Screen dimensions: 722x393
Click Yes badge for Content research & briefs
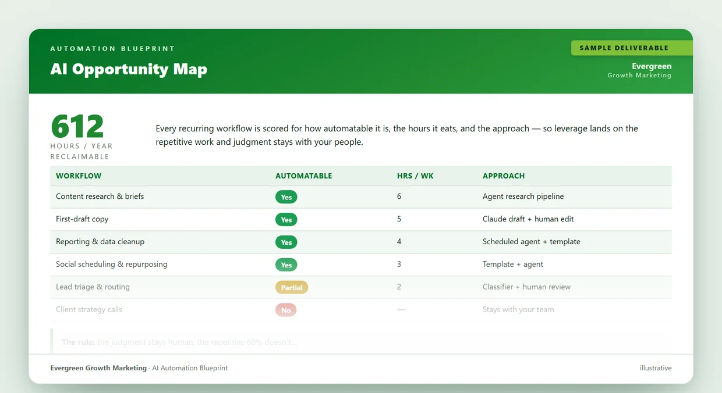(x=286, y=197)
